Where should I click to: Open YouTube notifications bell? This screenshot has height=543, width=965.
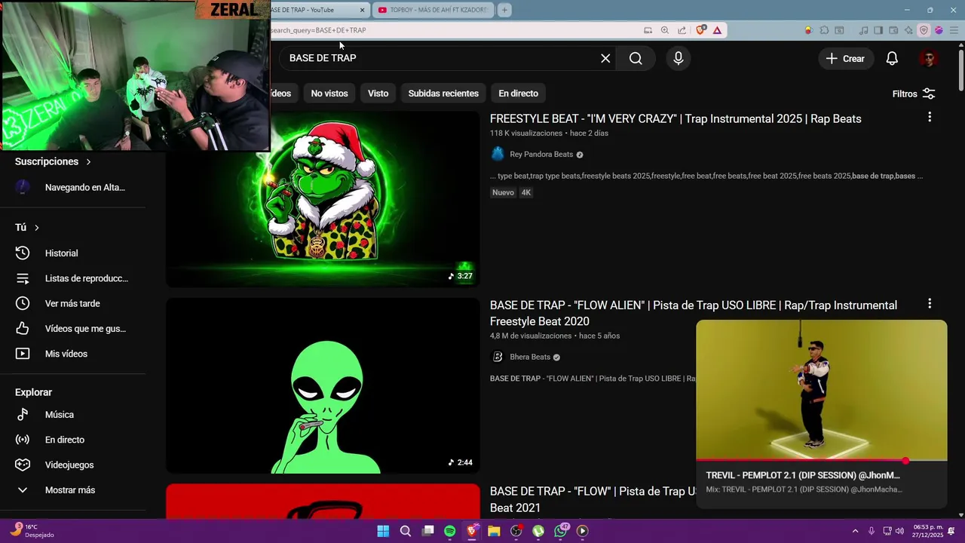[x=892, y=58]
